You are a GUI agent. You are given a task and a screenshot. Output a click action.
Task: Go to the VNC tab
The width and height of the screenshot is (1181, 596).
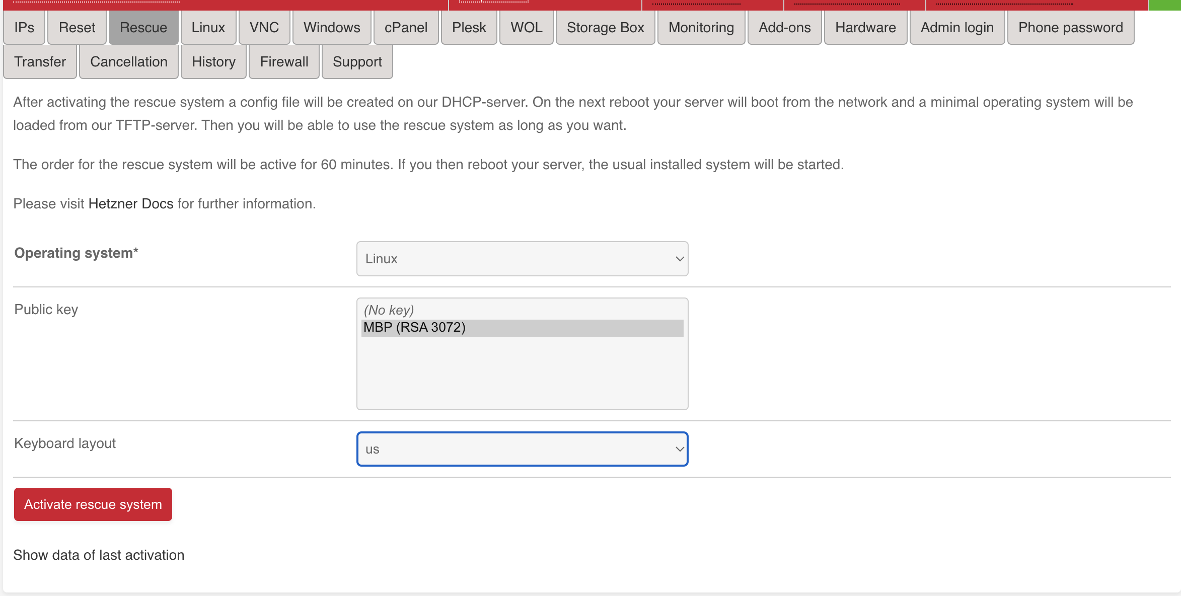coord(264,28)
